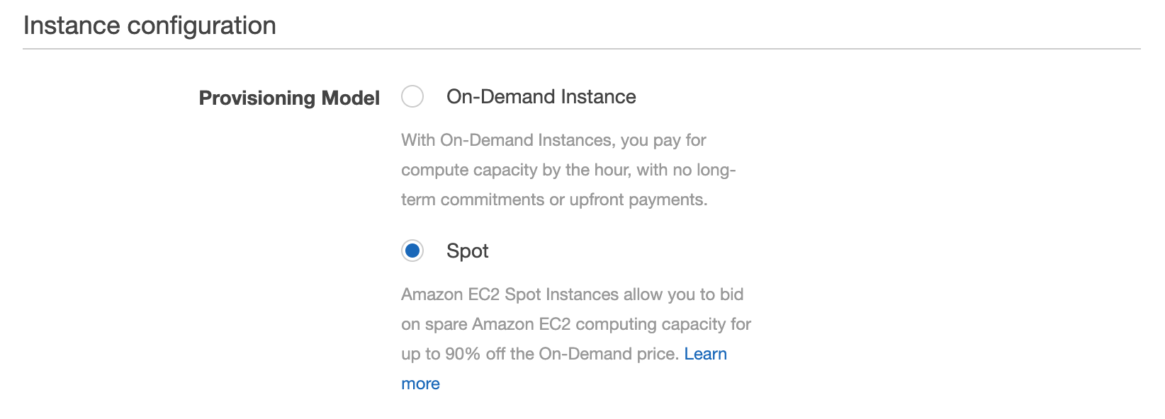Screen dimensions: 1165x419
Task: Click the "Spot" option label text
Action: (x=467, y=251)
